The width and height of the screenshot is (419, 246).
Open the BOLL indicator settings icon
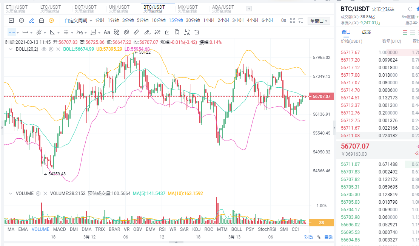click(51, 49)
